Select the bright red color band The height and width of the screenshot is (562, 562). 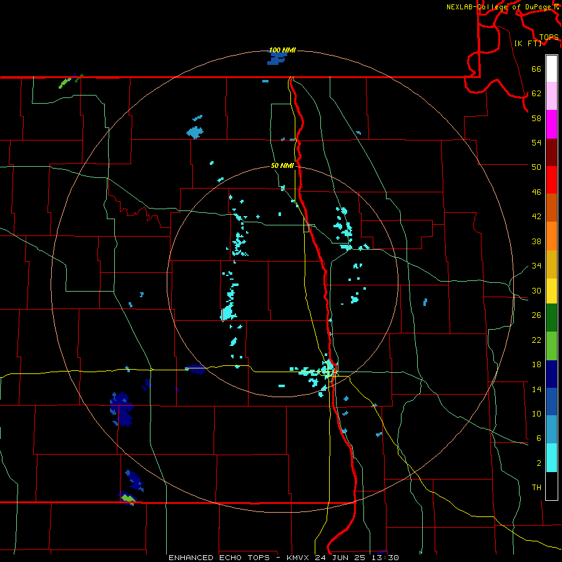point(551,180)
